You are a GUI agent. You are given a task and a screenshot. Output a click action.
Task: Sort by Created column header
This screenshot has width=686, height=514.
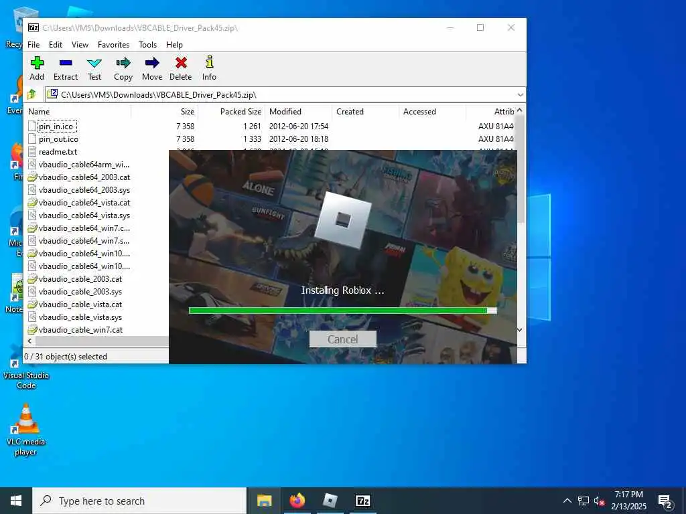tap(365, 112)
